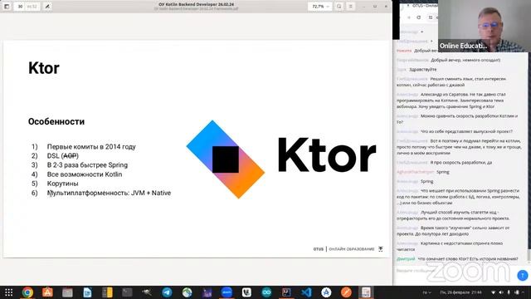Screen dimensions: 531x299
Task: Toggle the sidebar panel in the PDF viewer
Action: pos(7,7)
